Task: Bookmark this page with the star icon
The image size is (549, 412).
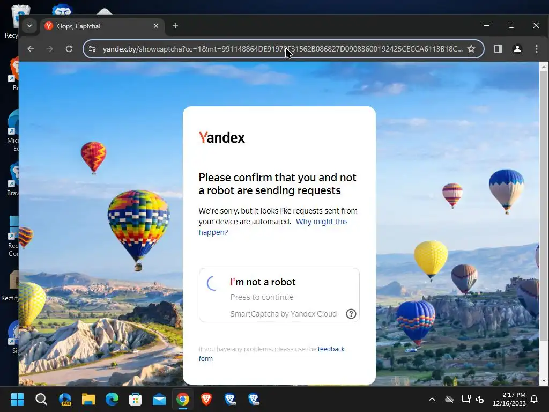Action: (471, 49)
